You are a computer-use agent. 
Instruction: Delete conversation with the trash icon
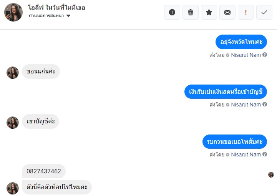191,12
